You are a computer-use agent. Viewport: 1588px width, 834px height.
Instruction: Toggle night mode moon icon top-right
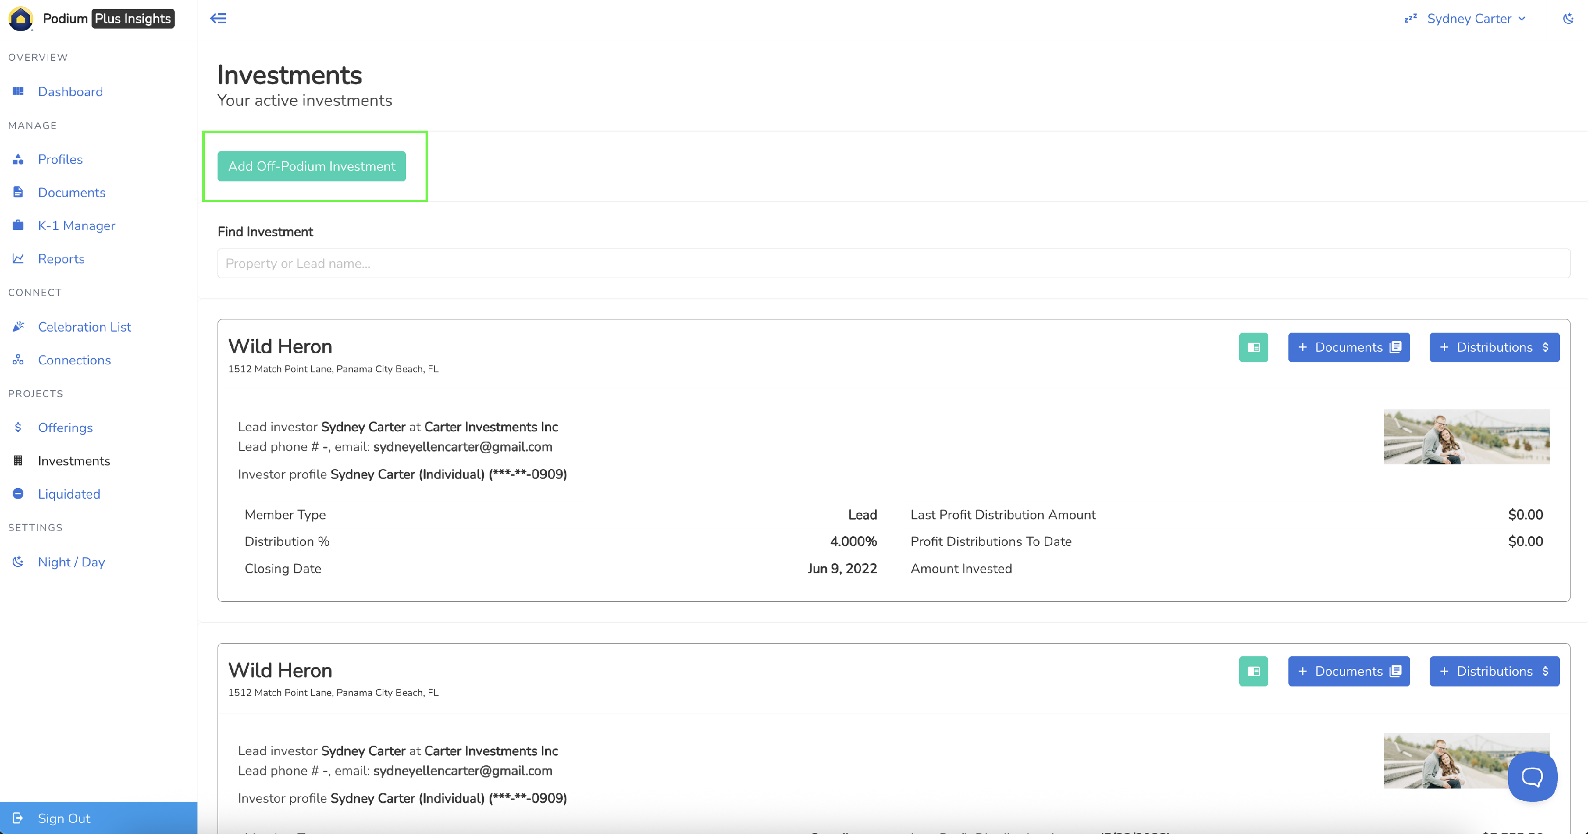(x=1568, y=19)
